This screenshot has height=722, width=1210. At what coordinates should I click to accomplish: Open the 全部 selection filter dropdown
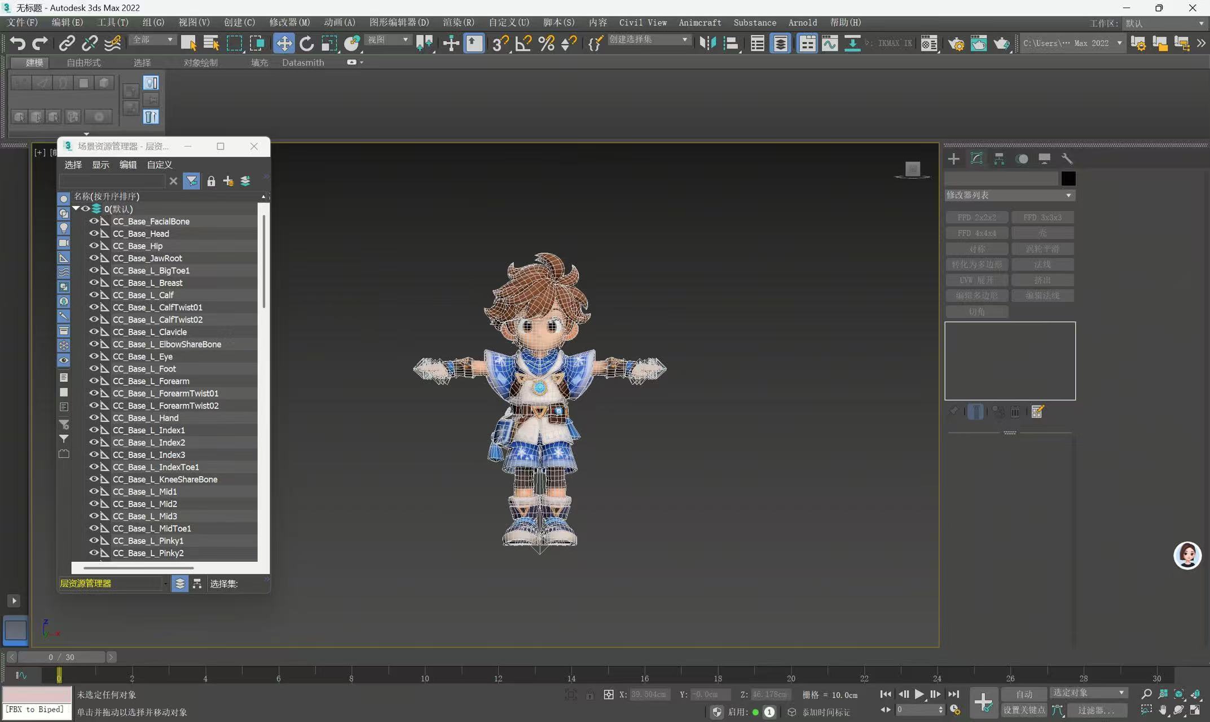click(x=152, y=39)
